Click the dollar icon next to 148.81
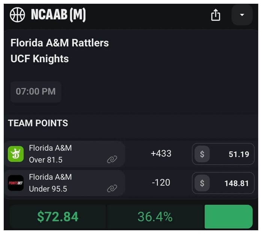Screen dimensions: 262x234 tap(202, 183)
